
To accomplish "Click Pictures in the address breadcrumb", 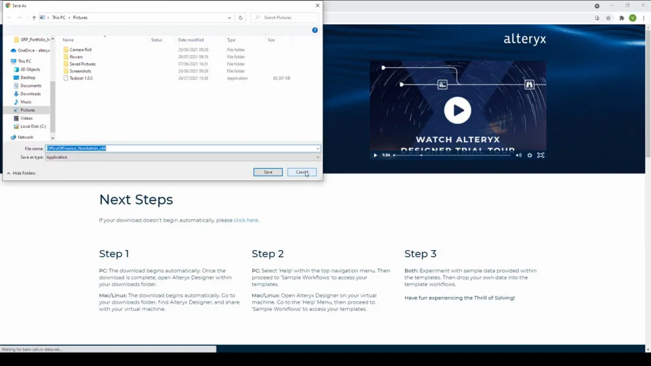I will [x=80, y=18].
